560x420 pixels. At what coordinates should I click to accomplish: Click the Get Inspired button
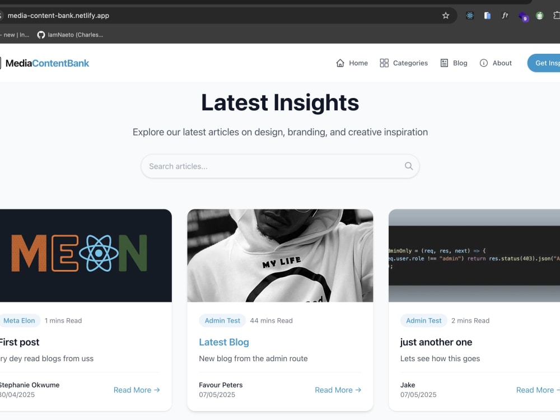544,63
